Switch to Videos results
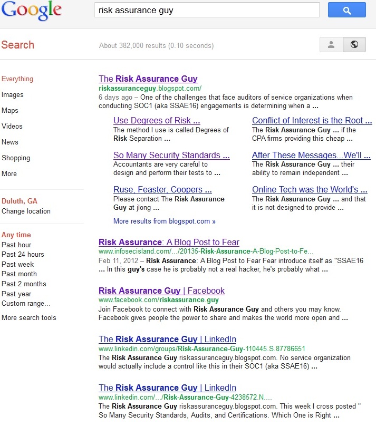376x426 pixels. click(12, 126)
